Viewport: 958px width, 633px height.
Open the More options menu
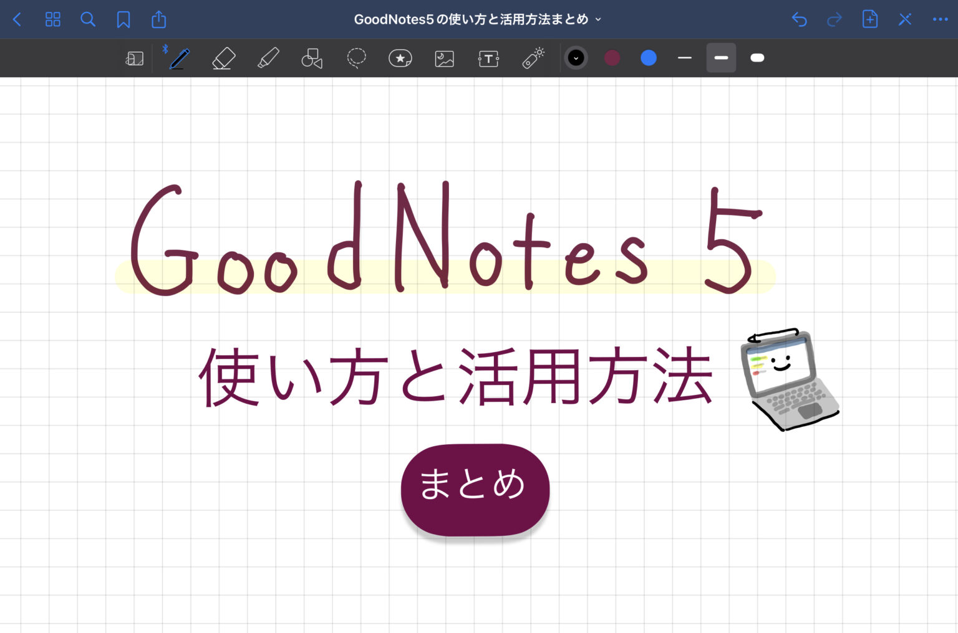click(x=941, y=19)
